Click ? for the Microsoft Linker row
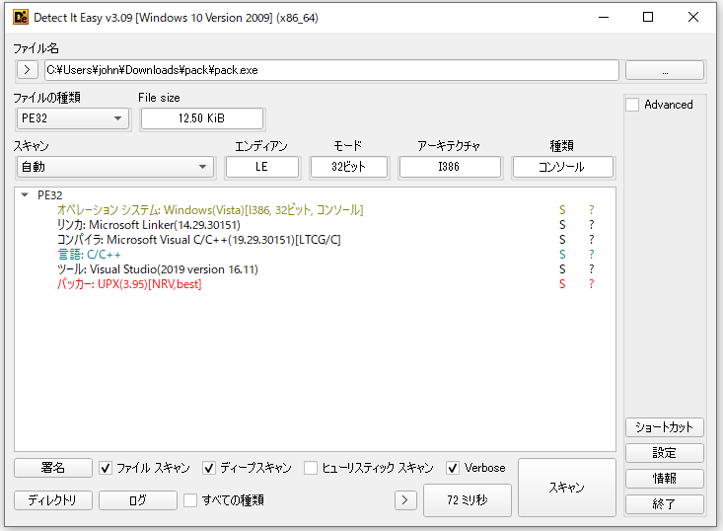Image resolution: width=723 pixels, height=531 pixels. (592, 225)
